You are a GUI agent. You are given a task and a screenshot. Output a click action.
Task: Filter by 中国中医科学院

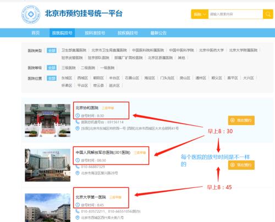(182, 50)
